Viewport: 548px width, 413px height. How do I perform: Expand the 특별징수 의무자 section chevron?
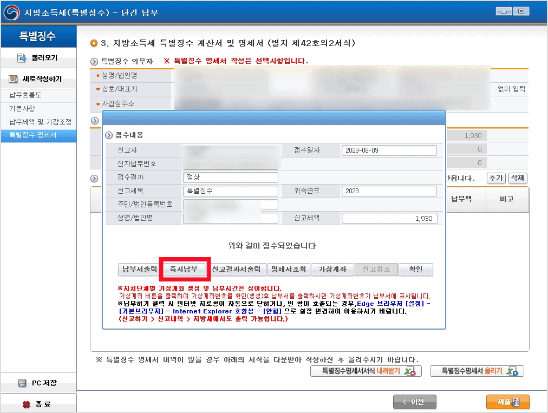point(95,61)
